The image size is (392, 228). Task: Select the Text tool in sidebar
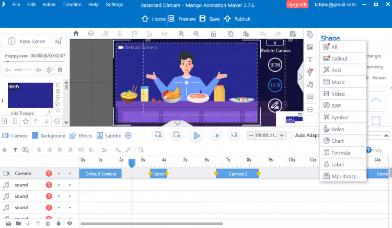click(x=310, y=60)
